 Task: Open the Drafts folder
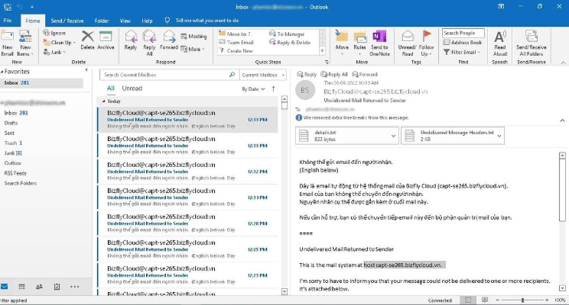coord(11,123)
